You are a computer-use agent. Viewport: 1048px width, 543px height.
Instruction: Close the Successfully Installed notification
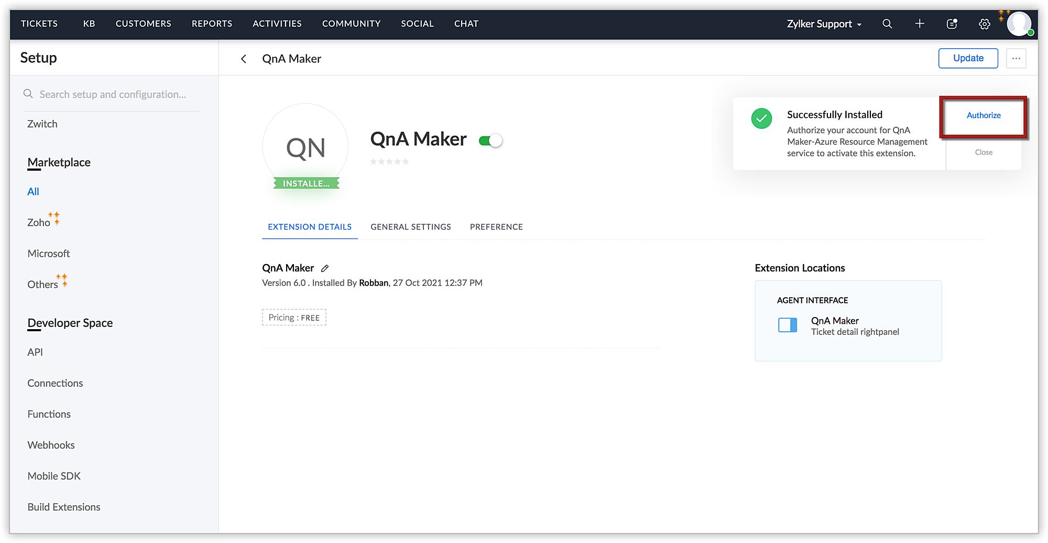pyautogui.click(x=984, y=153)
